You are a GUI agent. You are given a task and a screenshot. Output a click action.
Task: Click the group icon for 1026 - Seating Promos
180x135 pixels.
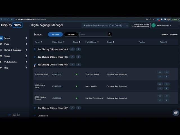pos(160,96)
